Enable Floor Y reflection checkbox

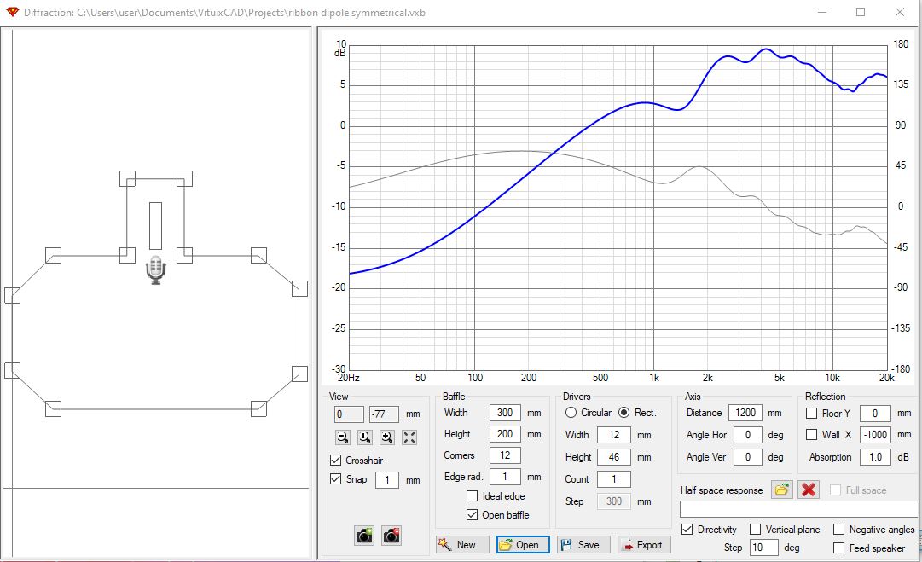(811, 414)
